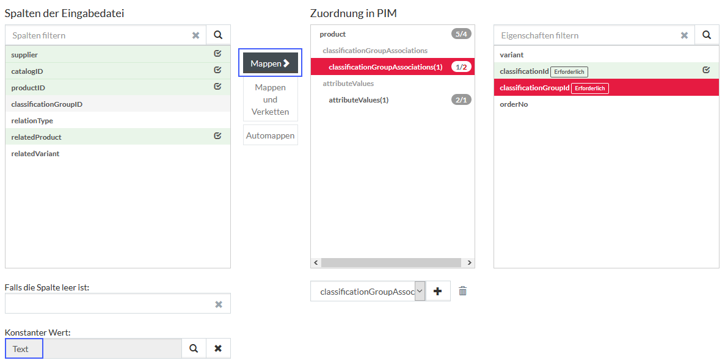This screenshot has width=725, height=363.
Task: Toggle checkmark on classificationId property
Action: click(706, 70)
